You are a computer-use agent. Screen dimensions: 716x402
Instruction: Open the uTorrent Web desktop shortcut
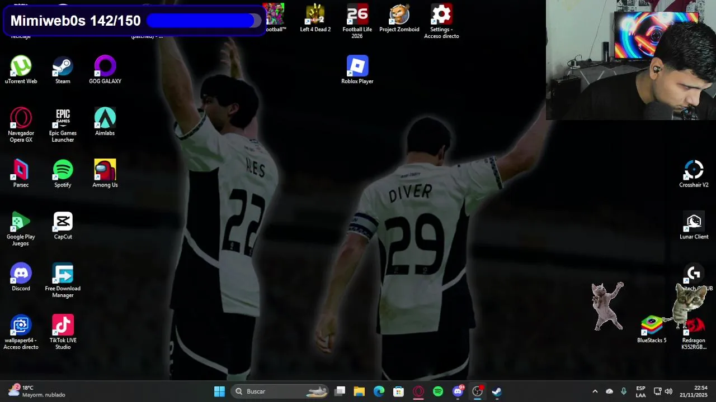coord(21,70)
